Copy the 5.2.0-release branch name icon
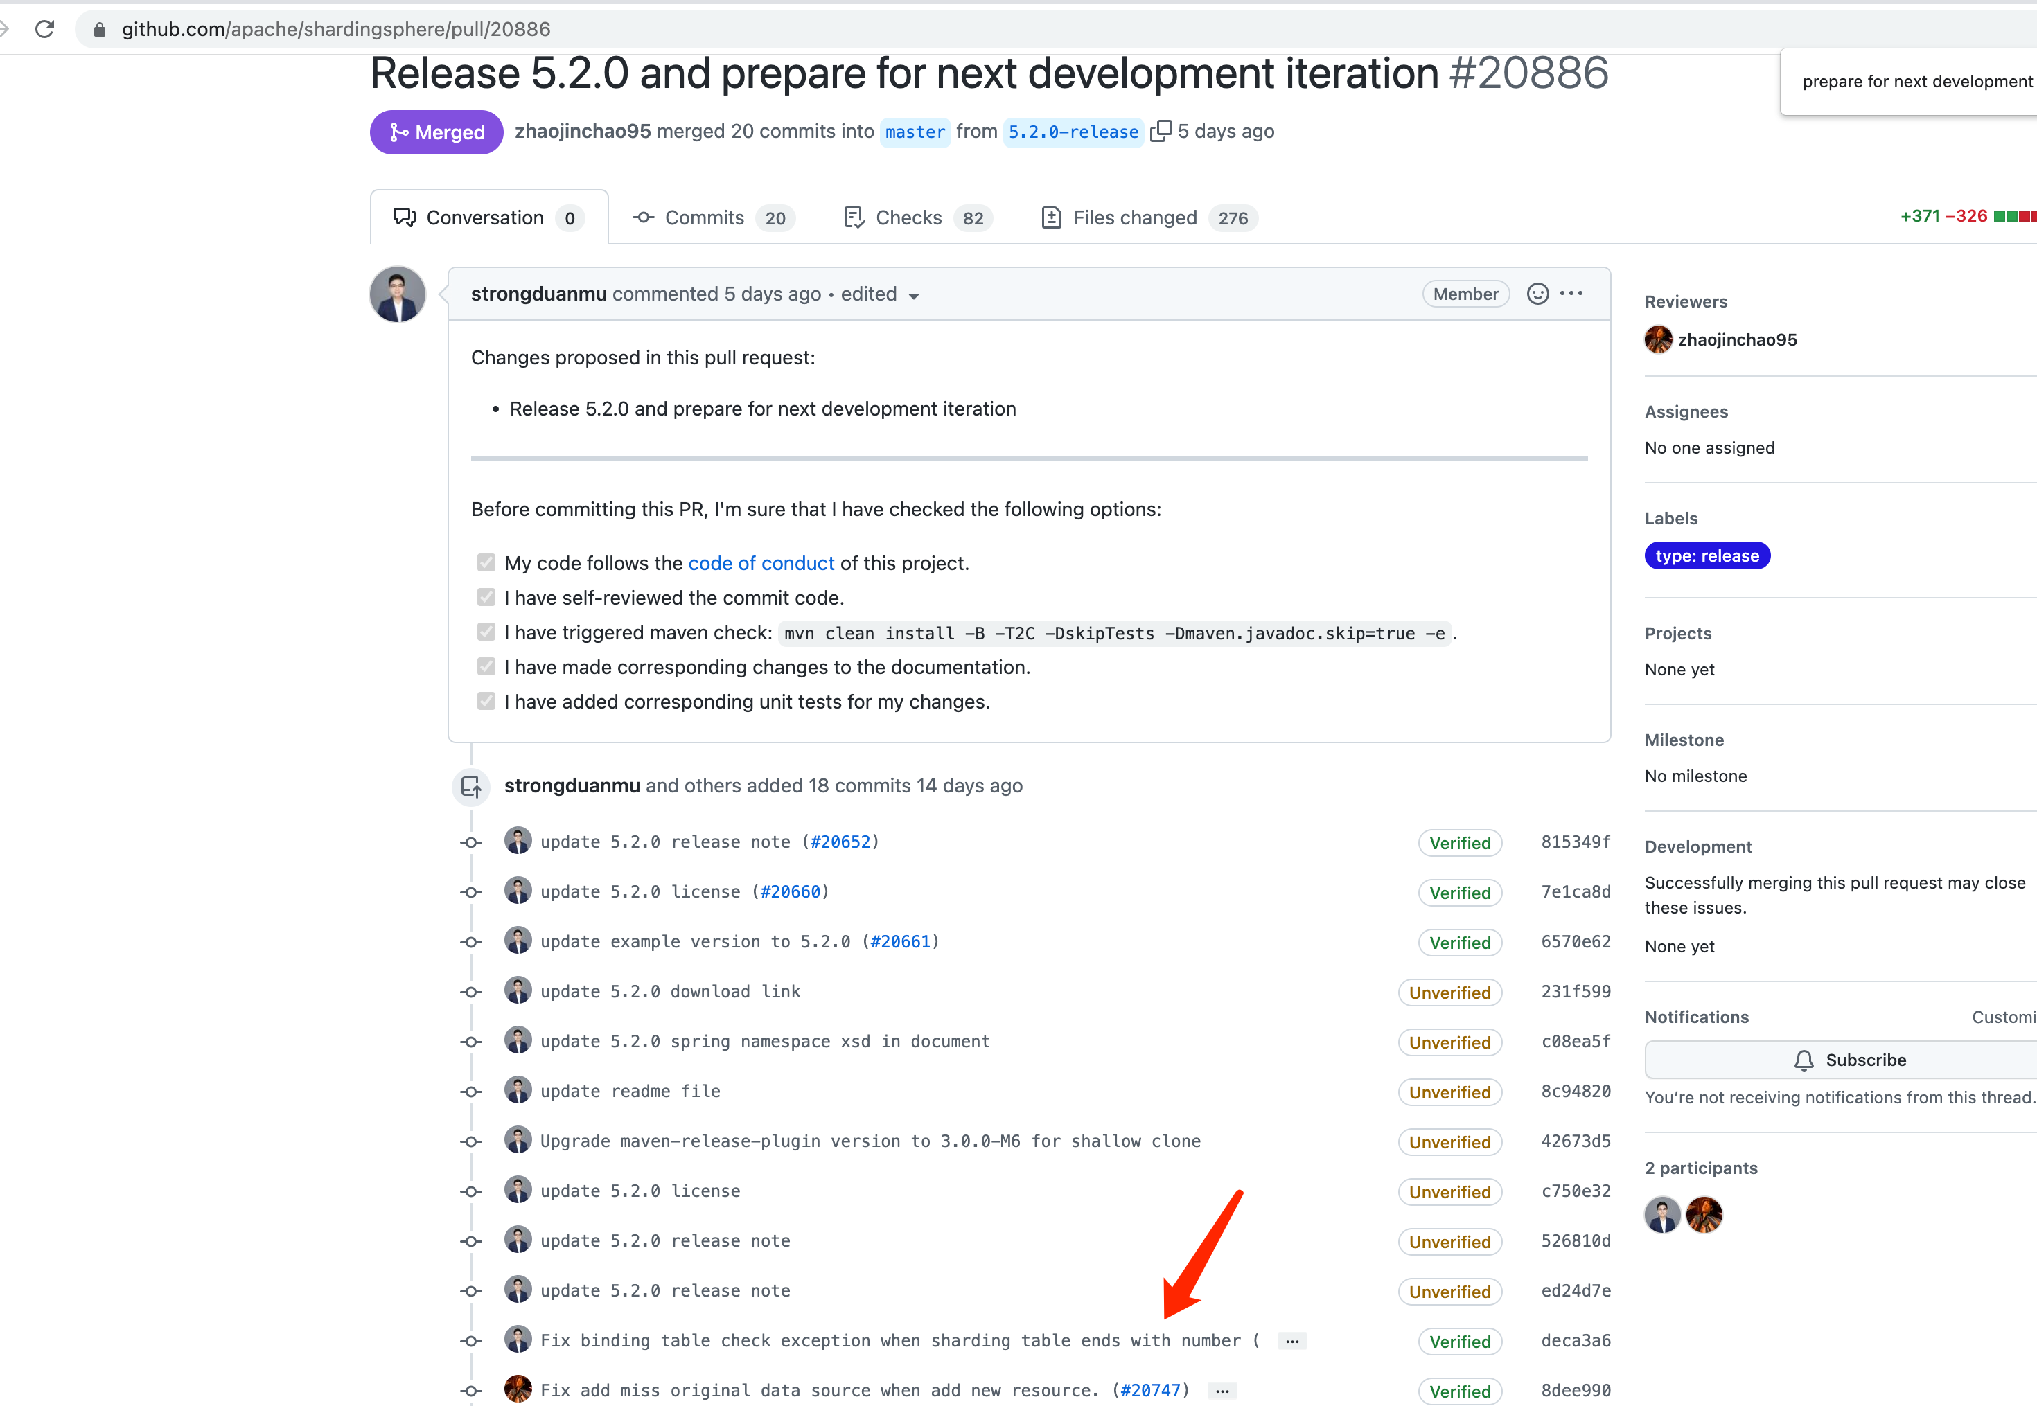2037x1406 pixels. coord(1161,130)
